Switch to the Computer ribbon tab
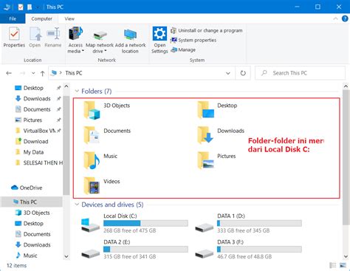Viewport: 350px width, 271px height. coord(41,18)
